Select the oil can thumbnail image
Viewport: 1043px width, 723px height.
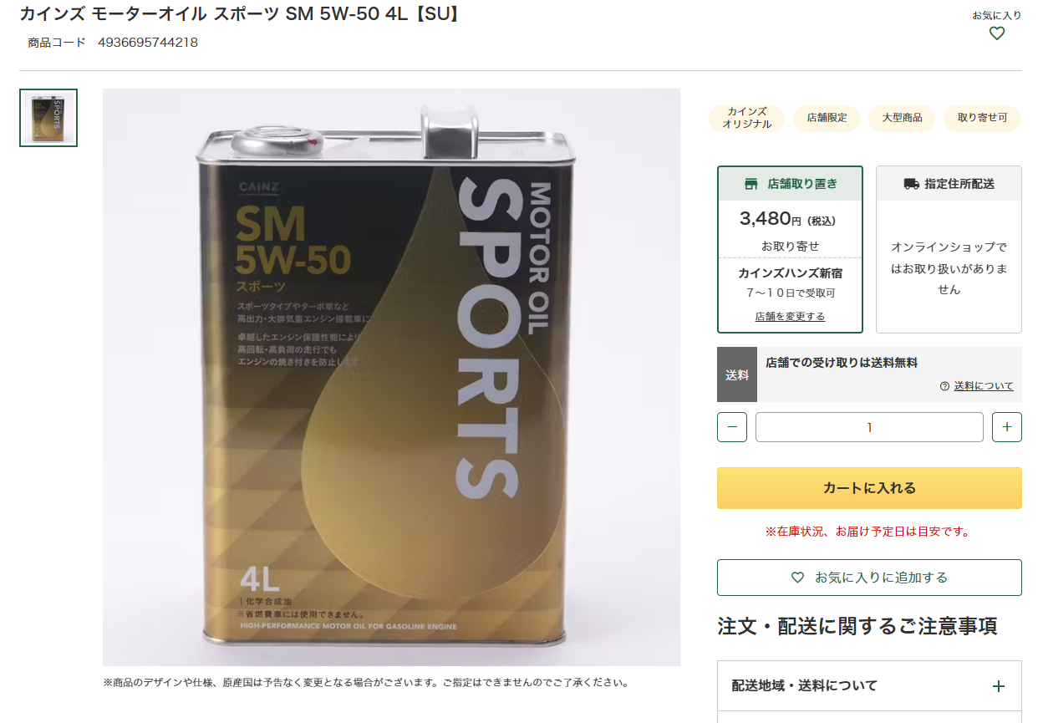click(48, 118)
